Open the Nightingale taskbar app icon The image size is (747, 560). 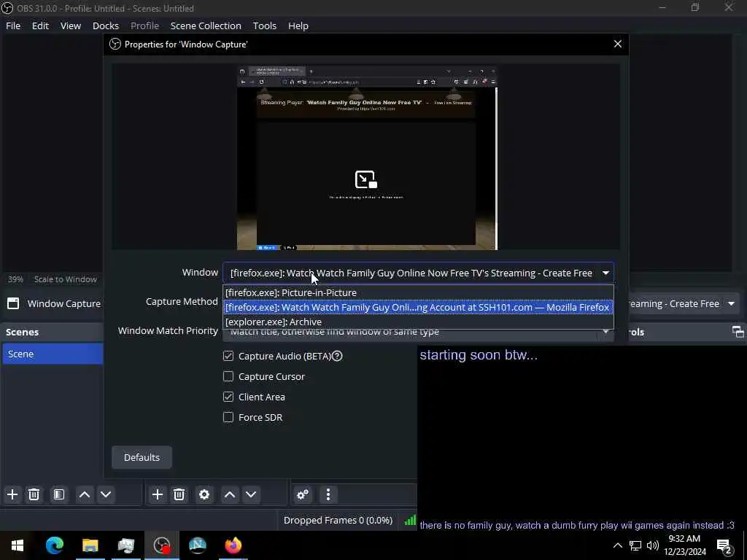198,545
